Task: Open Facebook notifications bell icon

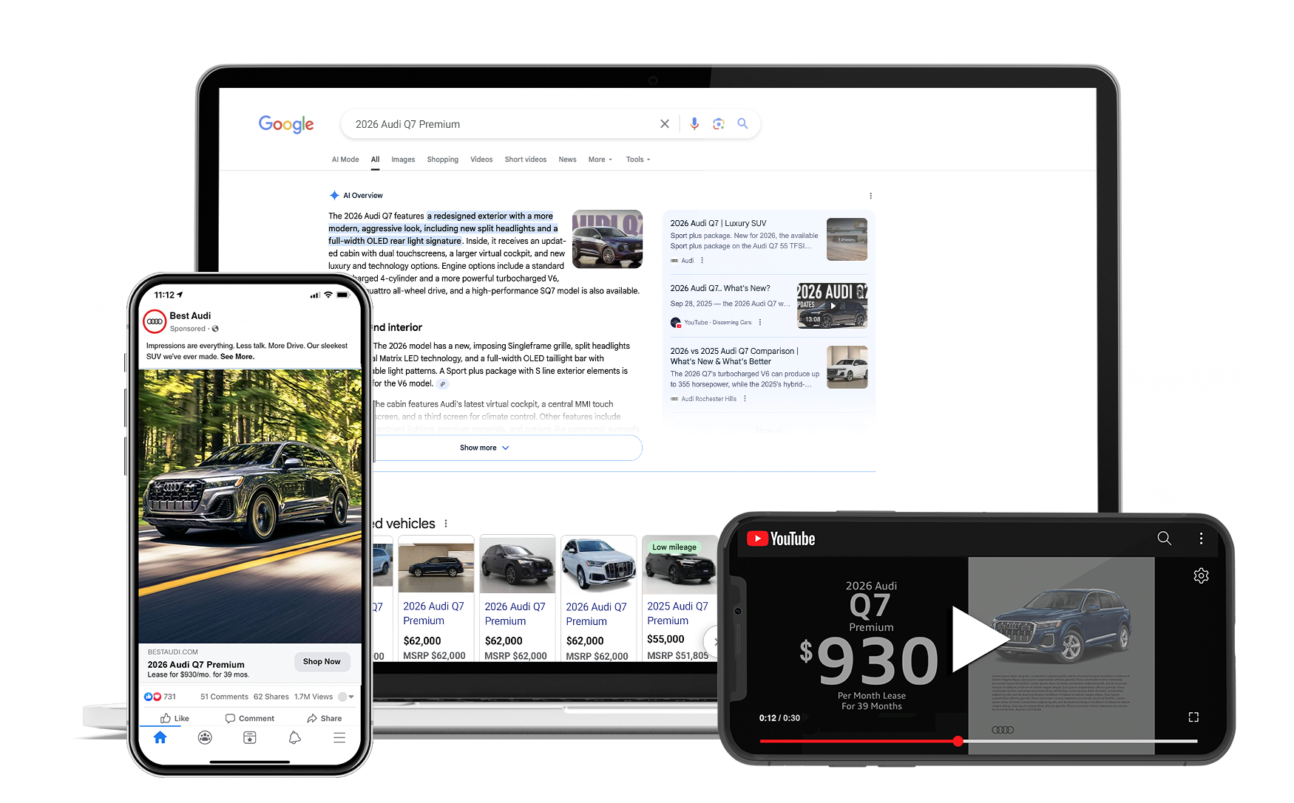Action: point(294,737)
